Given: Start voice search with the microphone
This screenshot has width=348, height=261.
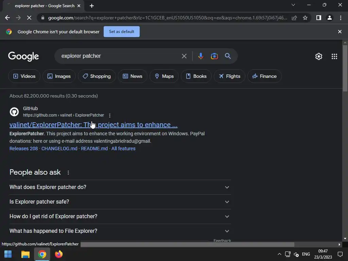Looking at the screenshot, I should [201, 56].
